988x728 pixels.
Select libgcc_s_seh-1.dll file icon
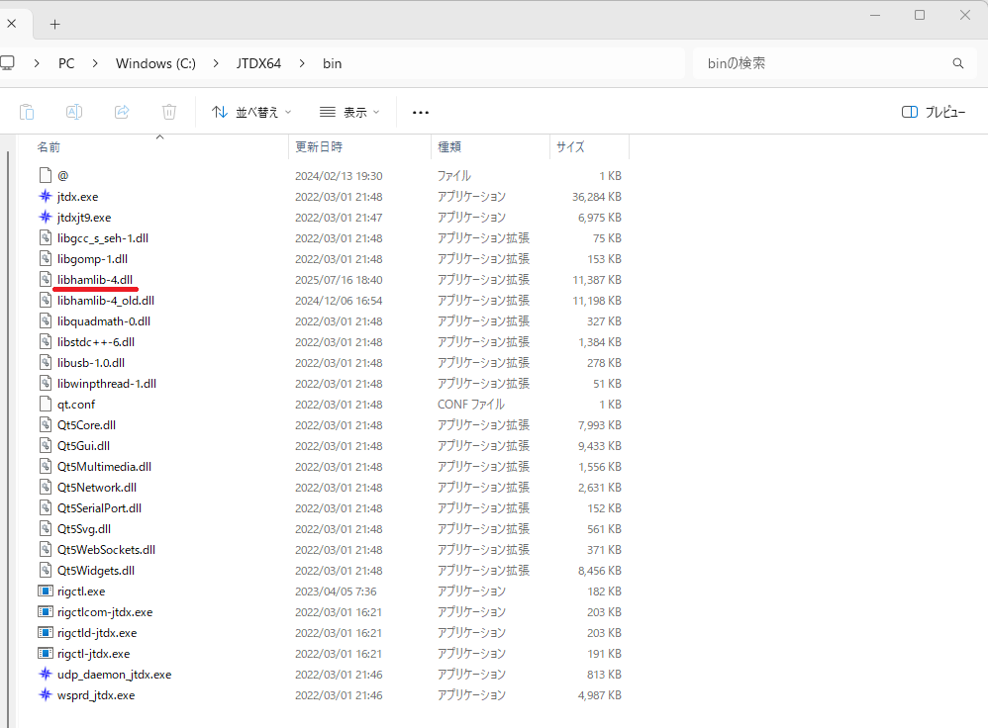pos(46,237)
